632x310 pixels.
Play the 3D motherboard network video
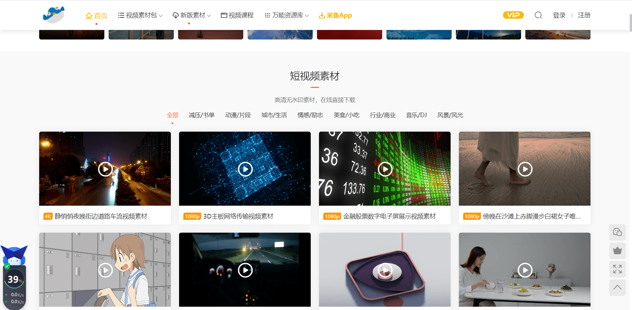pos(245,169)
